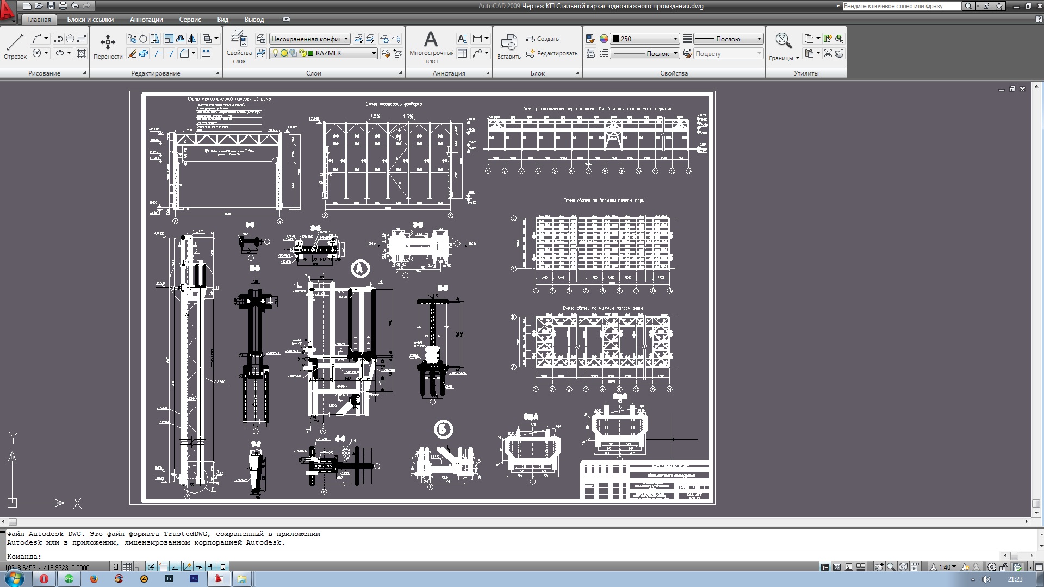Choose the erase tool with pencil icon
The height and width of the screenshot is (587, 1044).
[132, 53]
